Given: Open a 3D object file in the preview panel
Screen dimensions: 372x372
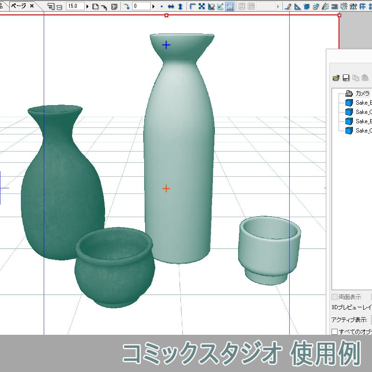Looking at the screenshot, I should [336, 78].
